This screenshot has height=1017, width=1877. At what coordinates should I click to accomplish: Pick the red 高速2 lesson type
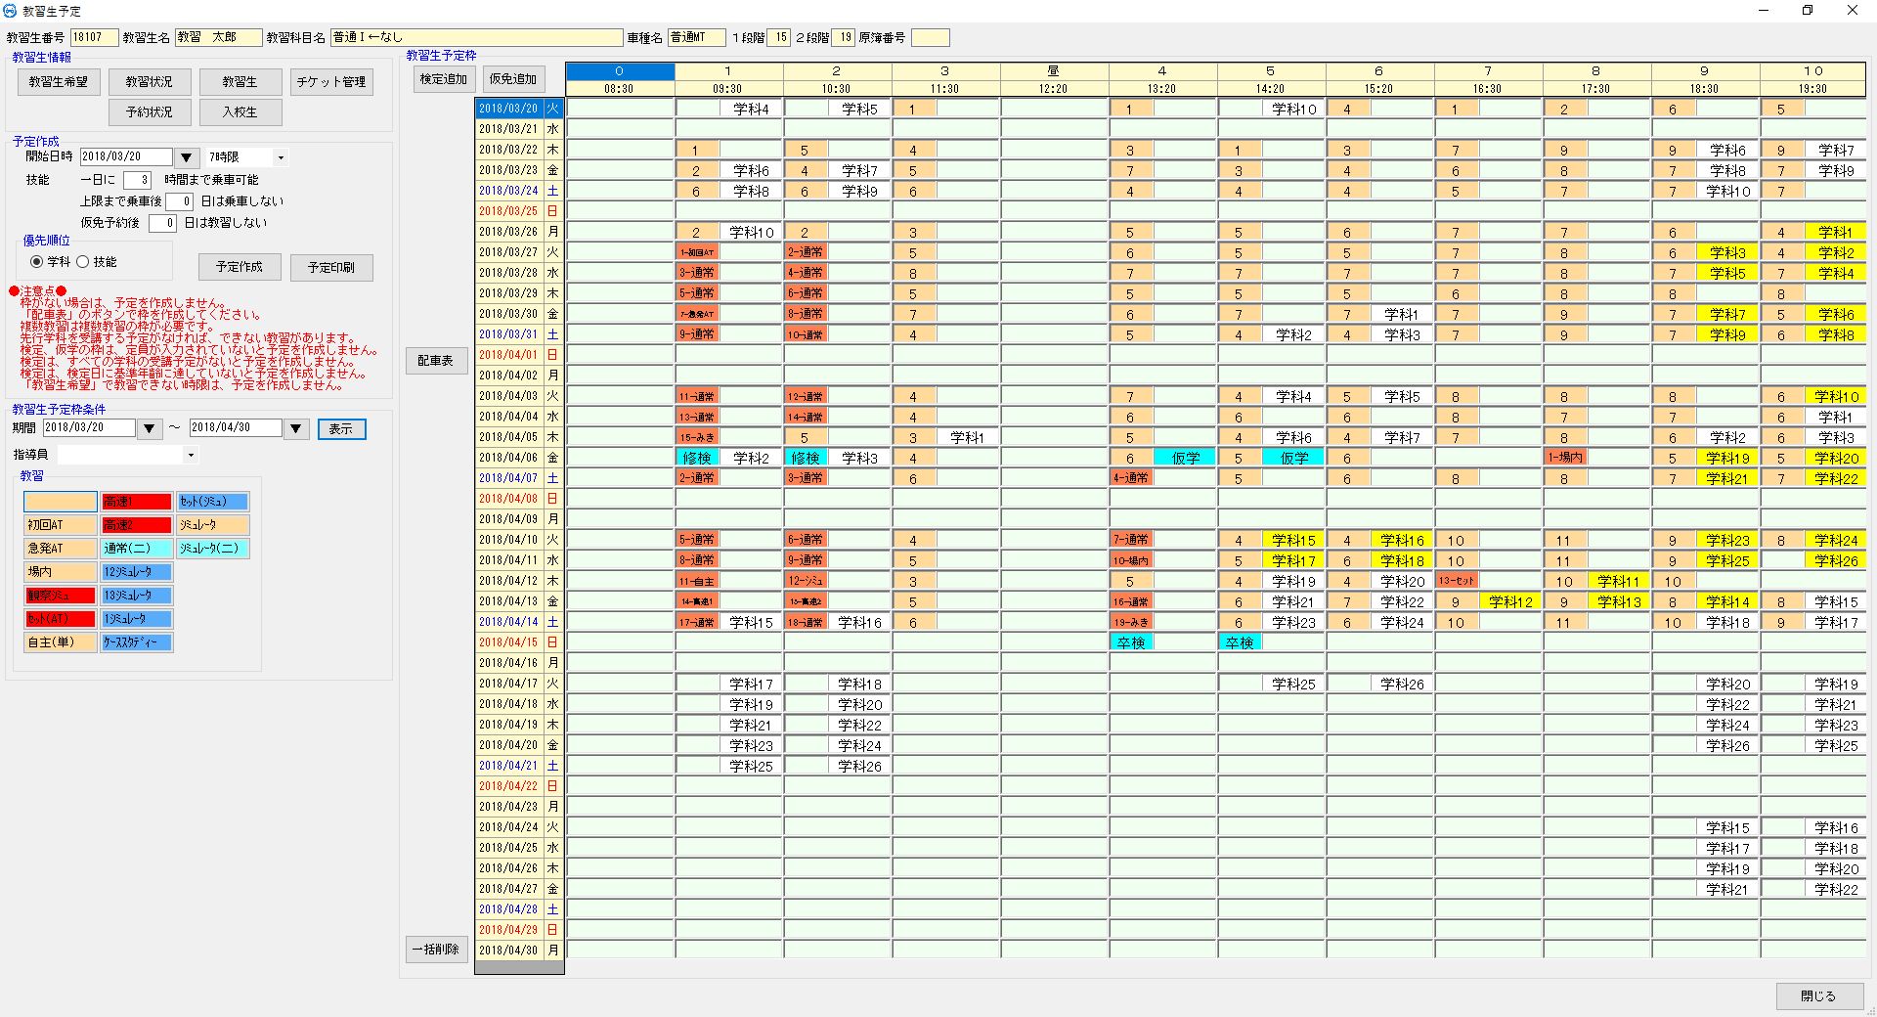pyautogui.click(x=137, y=525)
